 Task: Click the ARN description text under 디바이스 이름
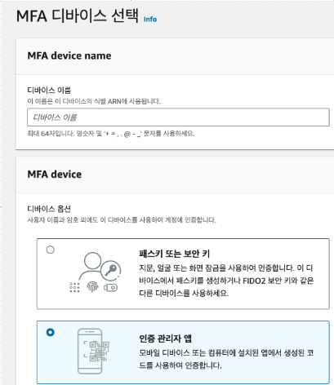(94, 101)
